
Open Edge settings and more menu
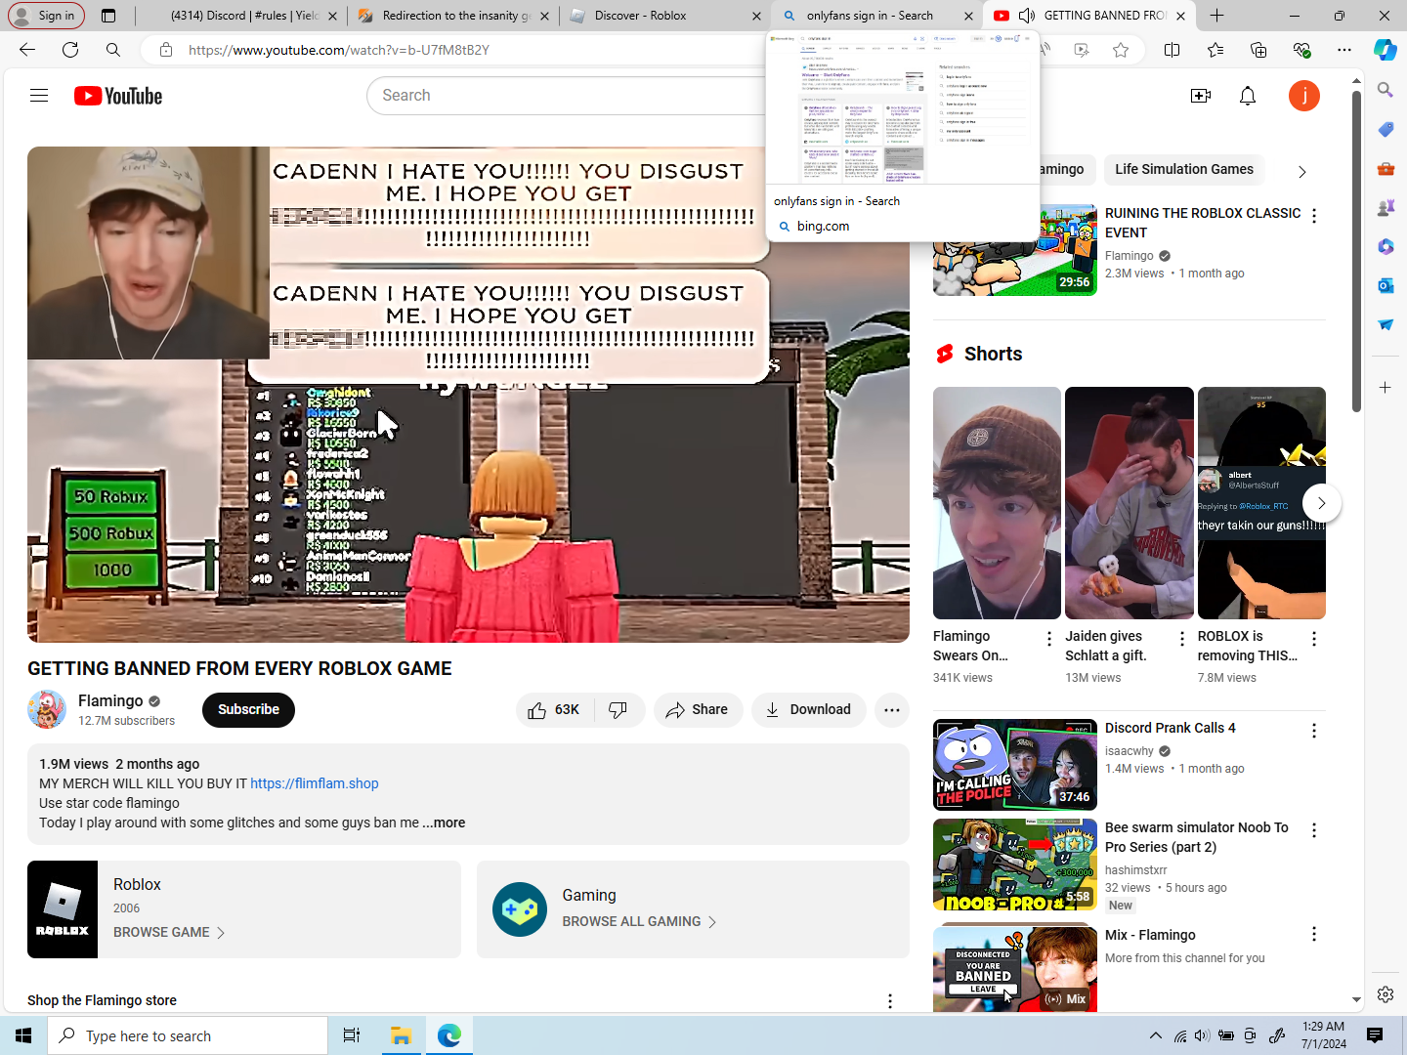(x=1344, y=50)
